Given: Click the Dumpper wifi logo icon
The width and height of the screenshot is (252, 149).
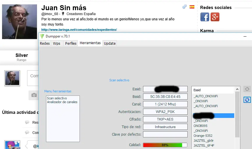Looking at the screenshot, I should (42, 36).
